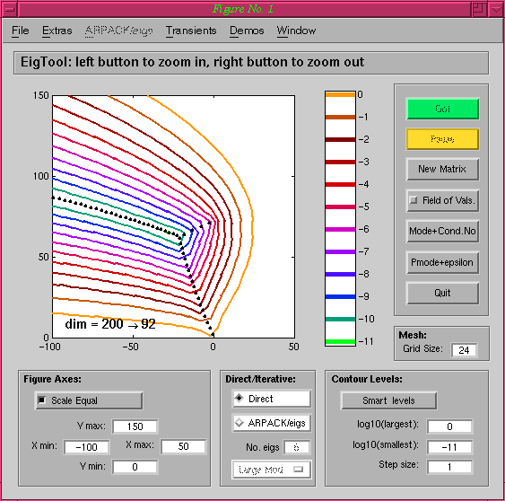Click the Y max input field
Viewport: 505px width, 501px height.
135,426
